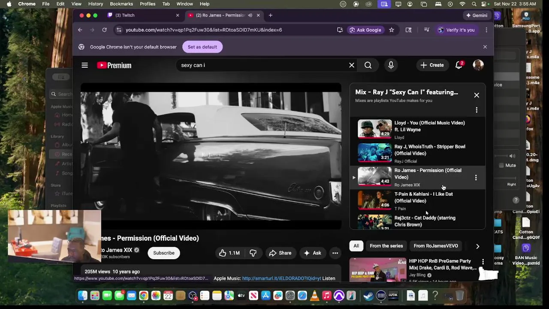View site information icon in address bar
This screenshot has height=309, width=549.
coord(119,30)
